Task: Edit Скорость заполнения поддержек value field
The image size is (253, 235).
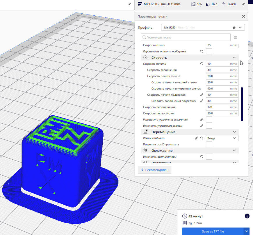Action: tap(222, 101)
